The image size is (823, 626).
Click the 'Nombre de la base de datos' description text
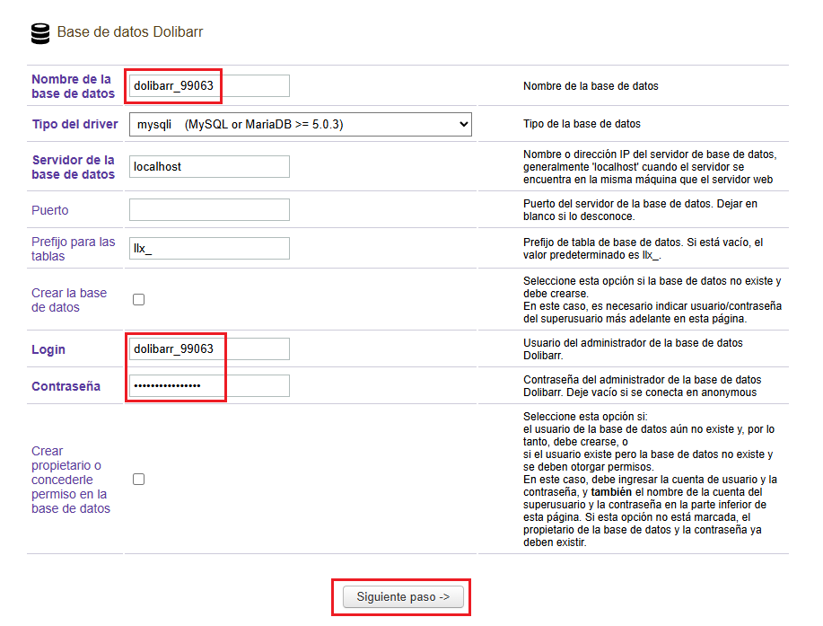point(591,86)
